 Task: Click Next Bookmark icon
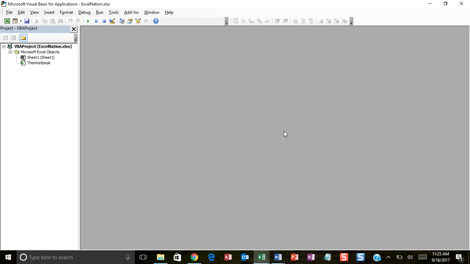click(x=329, y=21)
